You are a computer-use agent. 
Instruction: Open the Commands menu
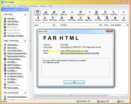(x=33, y=6)
